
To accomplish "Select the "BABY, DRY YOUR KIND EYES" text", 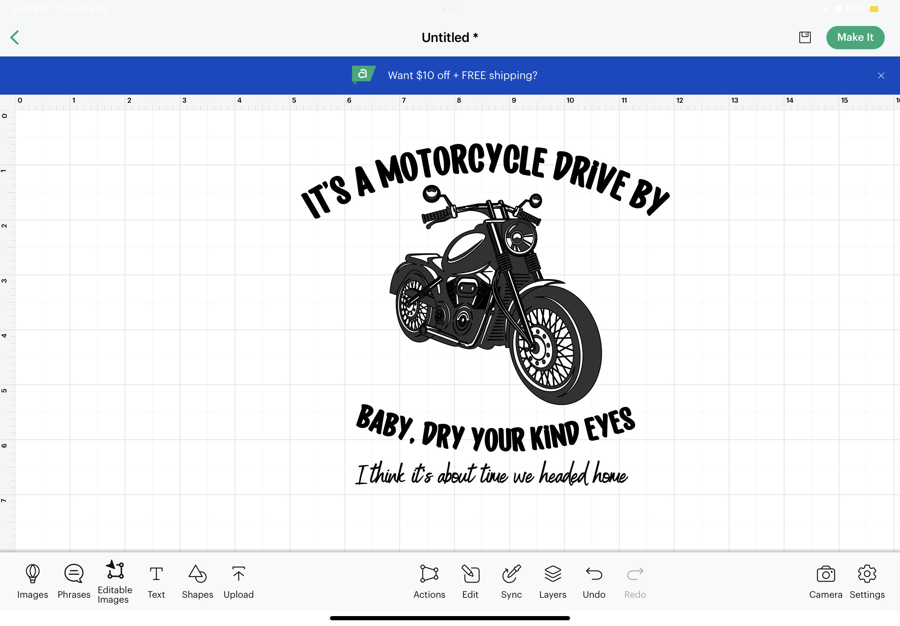I will [495, 429].
